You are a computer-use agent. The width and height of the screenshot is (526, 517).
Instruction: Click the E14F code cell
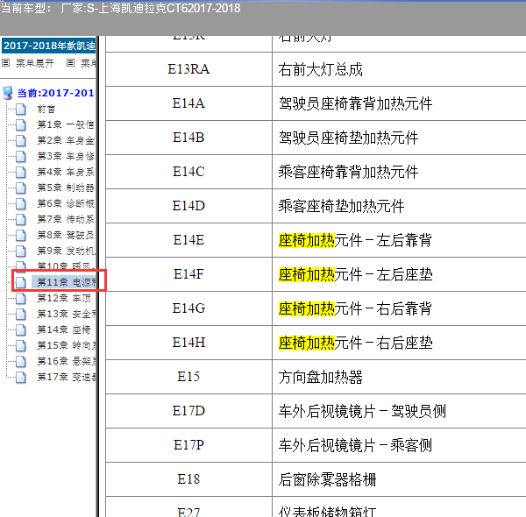(x=188, y=274)
